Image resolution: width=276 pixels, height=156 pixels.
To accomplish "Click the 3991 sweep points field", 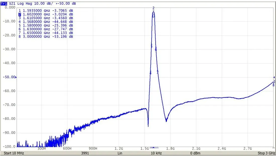I will pos(85,153).
